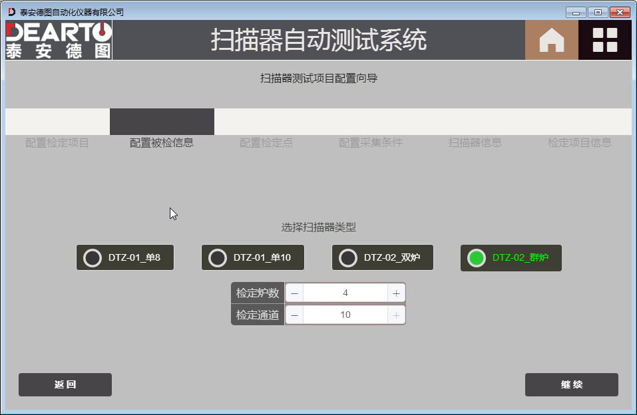Go to the 配置采集条件 step
This screenshot has width=637, height=415.
[371, 142]
